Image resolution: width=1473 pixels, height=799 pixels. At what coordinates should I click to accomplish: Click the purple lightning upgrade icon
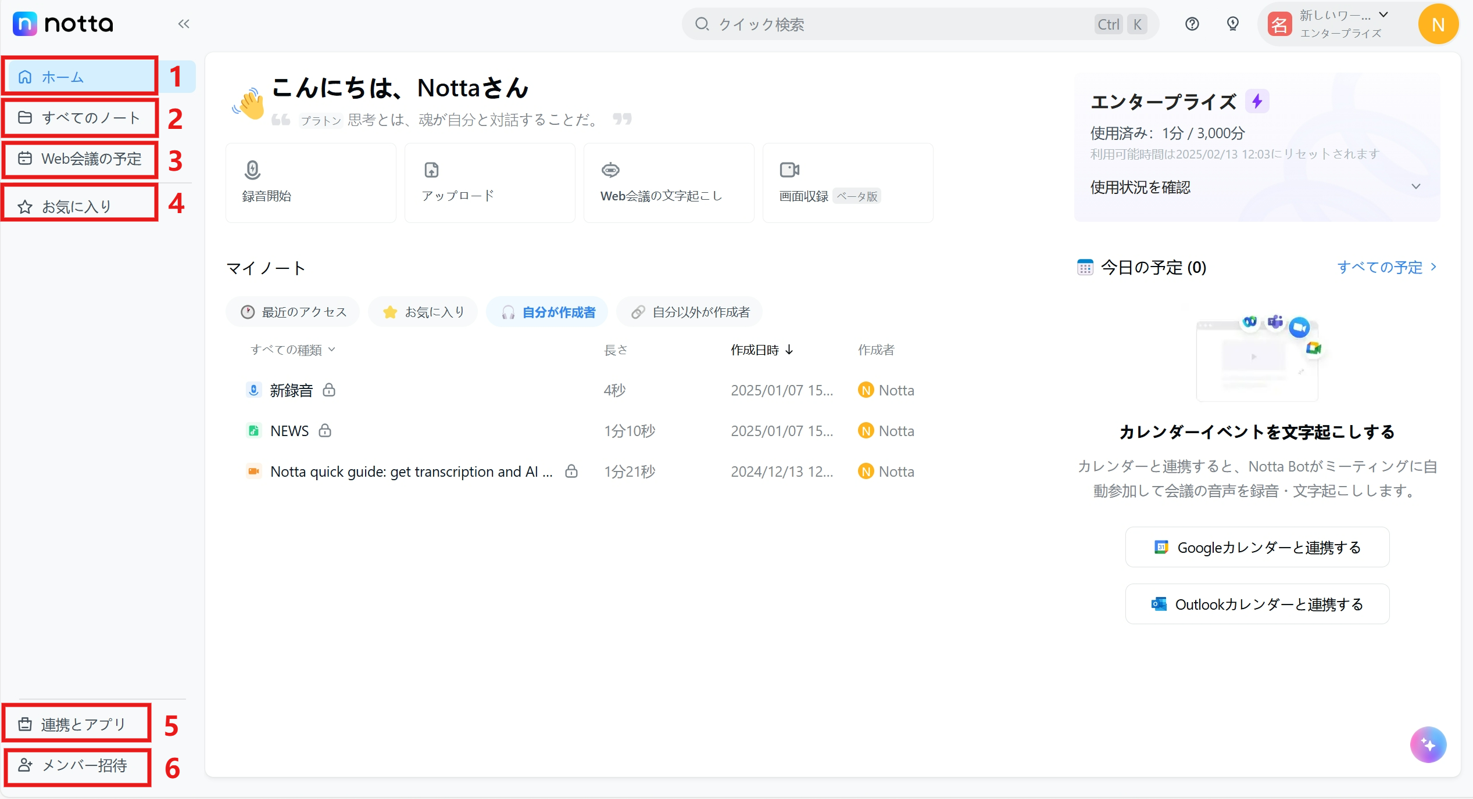pyautogui.click(x=1257, y=102)
